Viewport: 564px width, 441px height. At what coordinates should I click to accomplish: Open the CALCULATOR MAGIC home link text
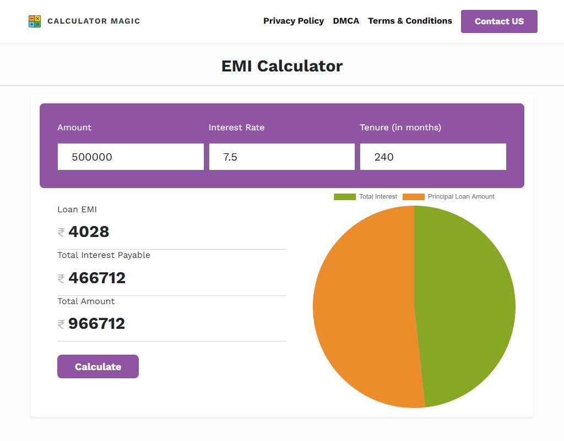tap(94, 21)
